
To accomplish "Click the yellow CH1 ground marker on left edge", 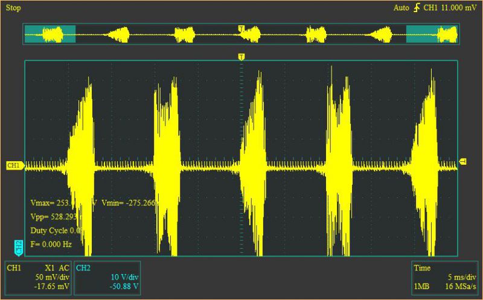I will pos(14,165).
